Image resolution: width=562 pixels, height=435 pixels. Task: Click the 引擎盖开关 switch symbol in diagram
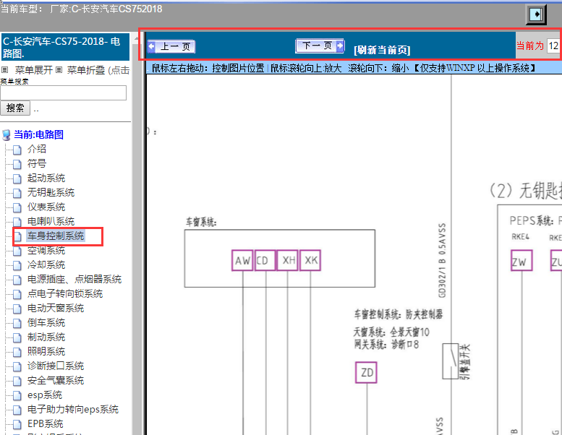pyautogui.click(x=450, y=361)
